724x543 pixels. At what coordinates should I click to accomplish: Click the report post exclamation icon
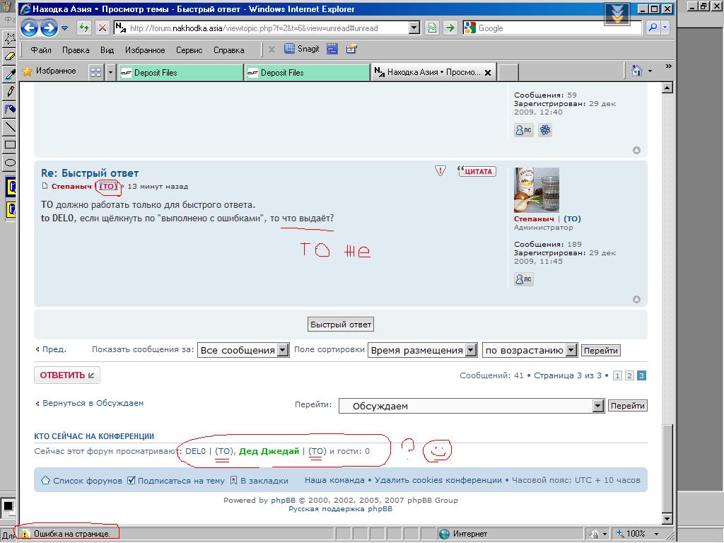pyautogui.click(x=440, y=171)
